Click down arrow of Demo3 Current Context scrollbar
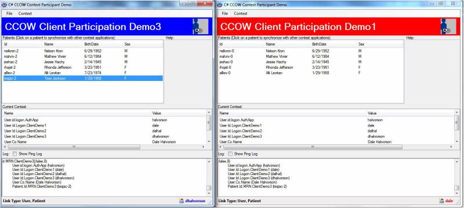Viewport: 464px width, 208px height. click(x=209, y=142)
